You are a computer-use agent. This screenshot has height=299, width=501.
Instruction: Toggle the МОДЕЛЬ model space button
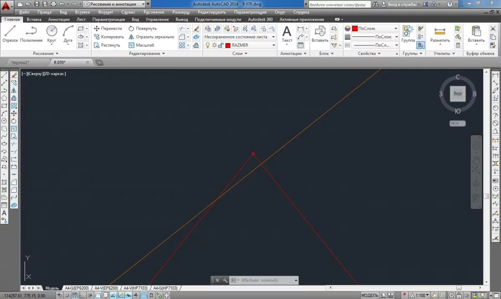pyautogui.click(x=369, y=295)
